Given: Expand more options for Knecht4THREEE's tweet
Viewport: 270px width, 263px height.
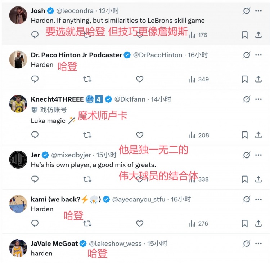Looking at the screenshot, I should point(258,99).
